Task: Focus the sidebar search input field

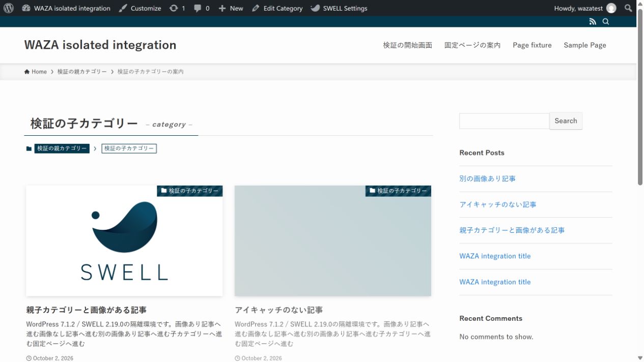Action: (505, 121)
